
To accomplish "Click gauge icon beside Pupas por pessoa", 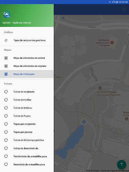I will point(6,132).
